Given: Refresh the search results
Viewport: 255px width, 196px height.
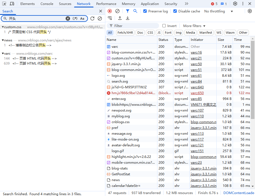Looking at the screenshot, I should 92,18.
